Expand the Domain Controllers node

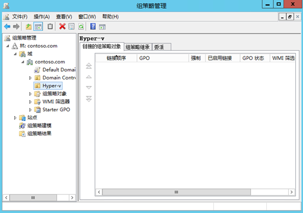30,78
